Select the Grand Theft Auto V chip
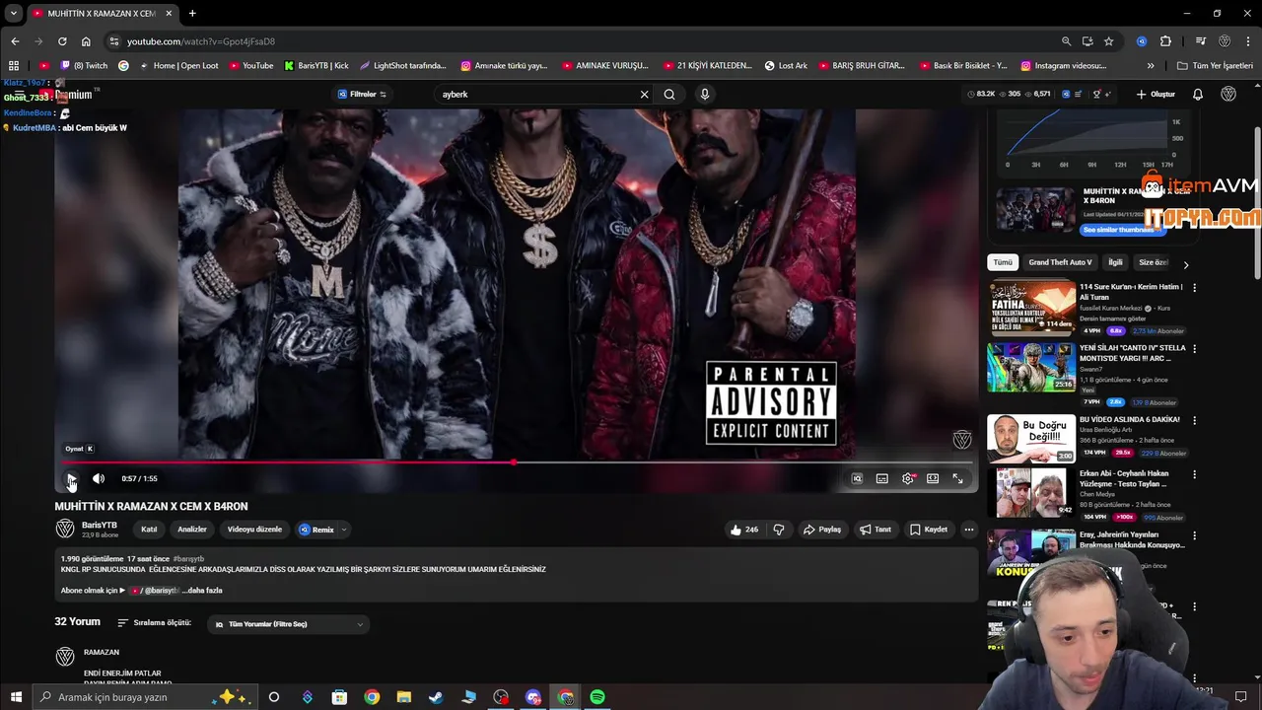This screenshot has height=710, width=1262. (x=1060, y=262)
